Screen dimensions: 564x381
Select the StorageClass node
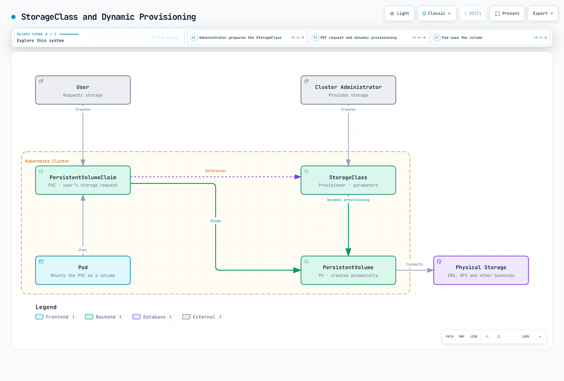pos(348,180)
